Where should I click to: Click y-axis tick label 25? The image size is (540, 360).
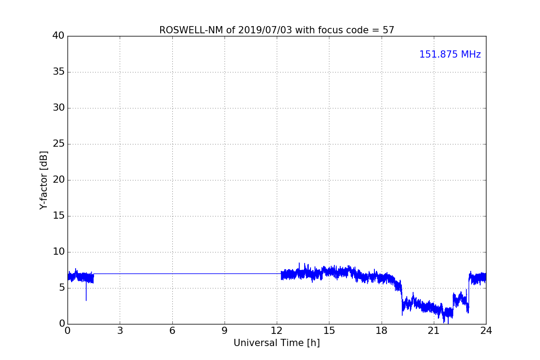[58, 144]
